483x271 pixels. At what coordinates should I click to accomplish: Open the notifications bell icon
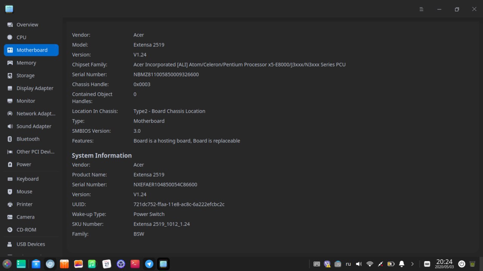[402, 264]
